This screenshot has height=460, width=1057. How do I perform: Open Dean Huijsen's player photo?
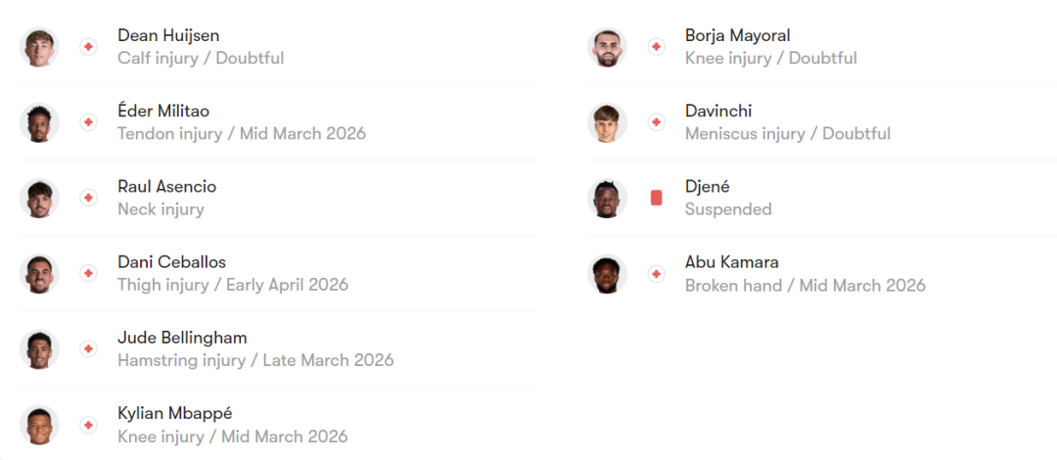pos(39,47)
